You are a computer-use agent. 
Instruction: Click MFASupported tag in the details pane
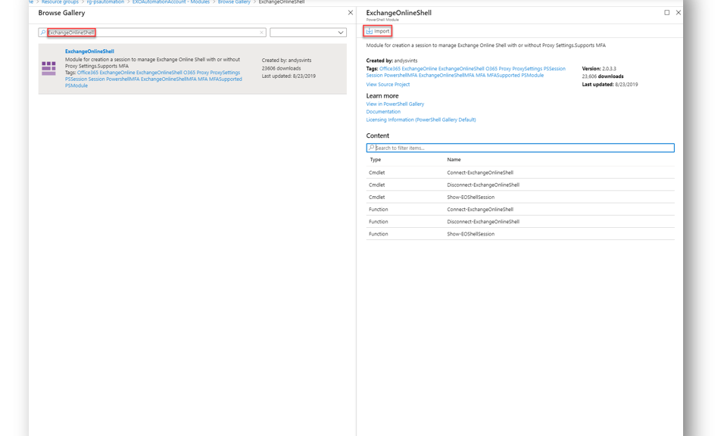coord(504,75)
